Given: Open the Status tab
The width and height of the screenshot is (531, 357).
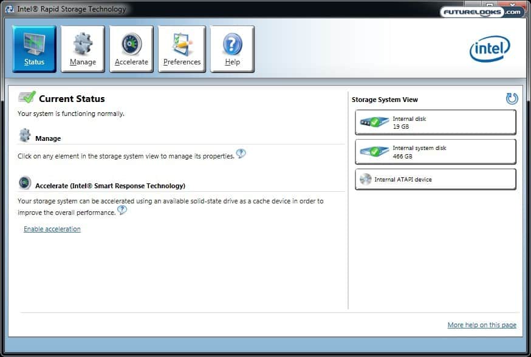Looking at the screenshot, I should 34,49.
